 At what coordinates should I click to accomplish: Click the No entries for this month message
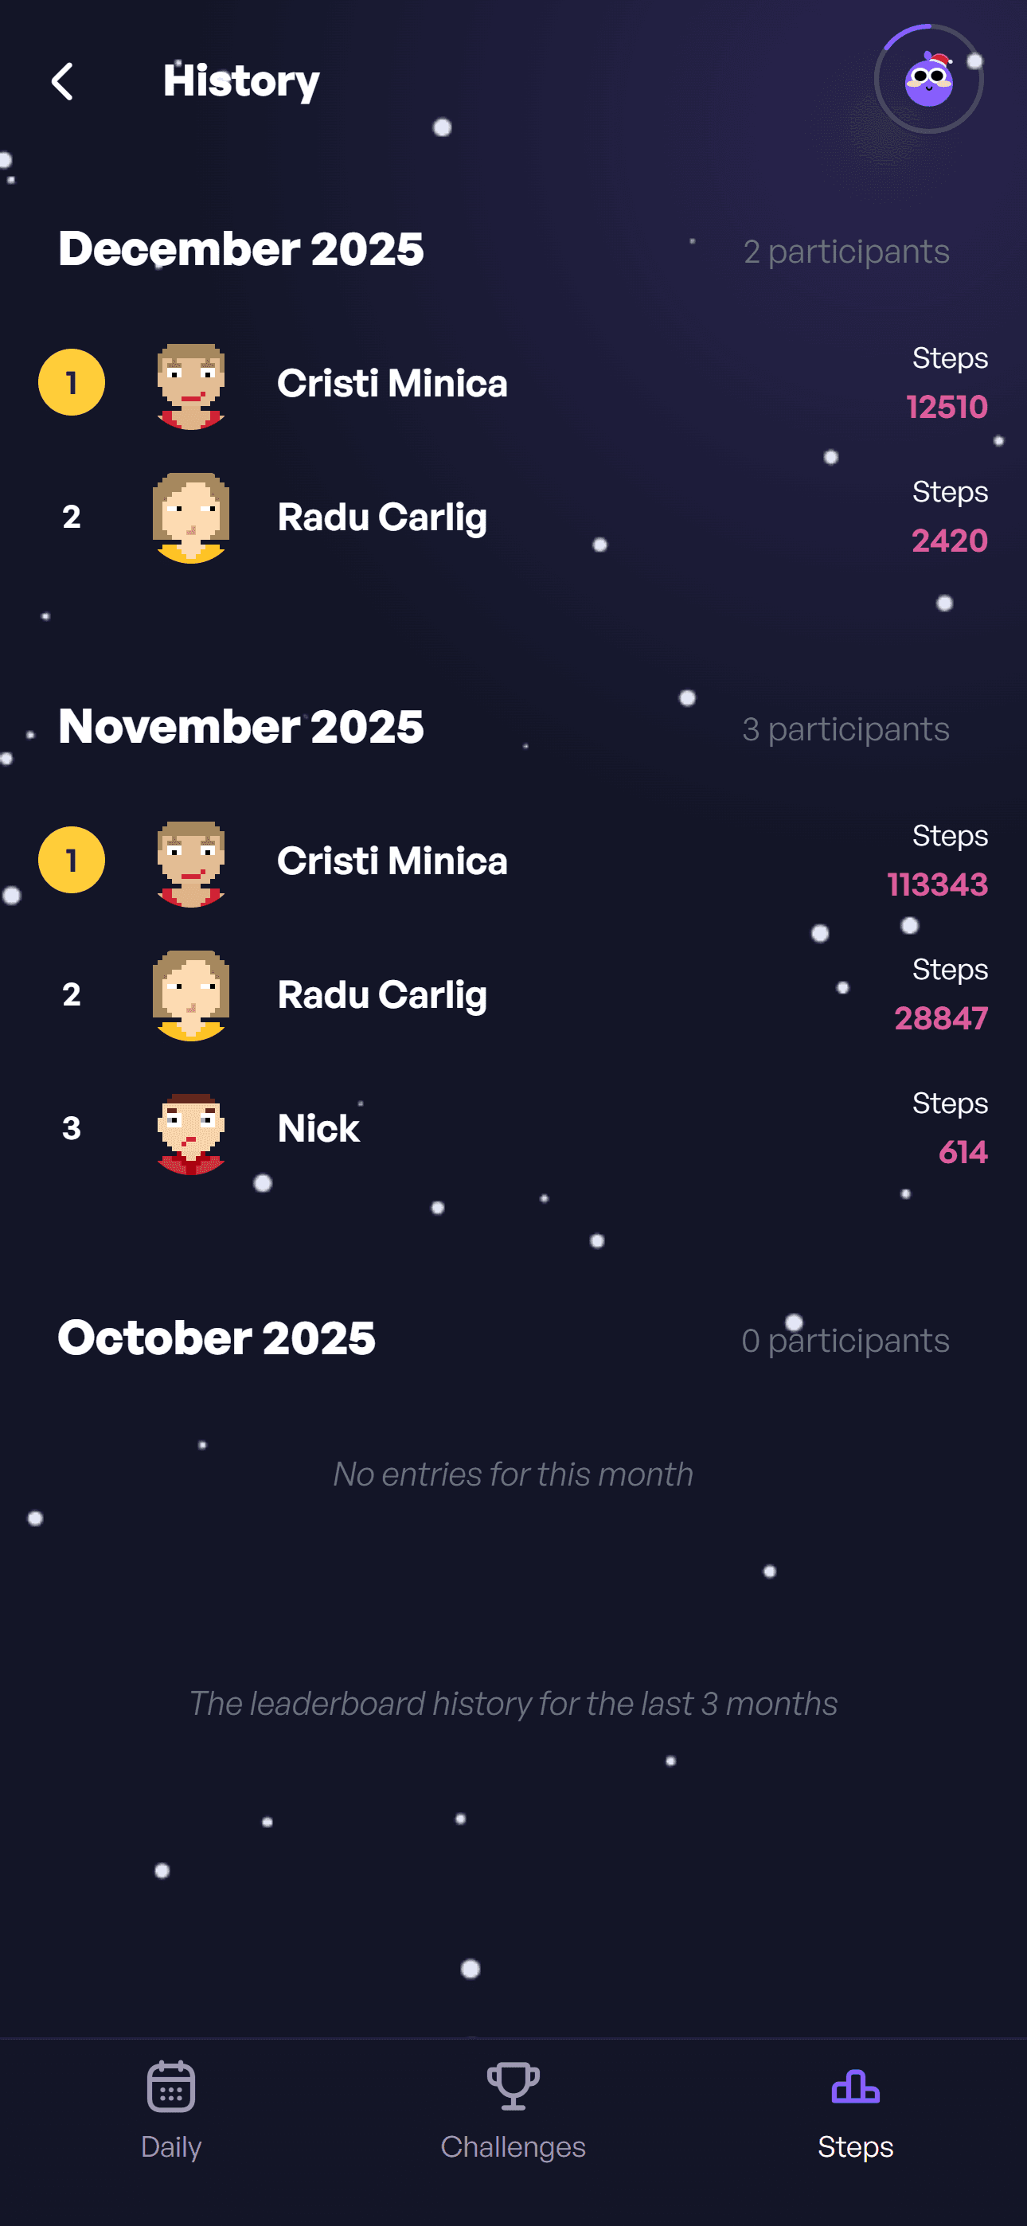[513, 1474]
